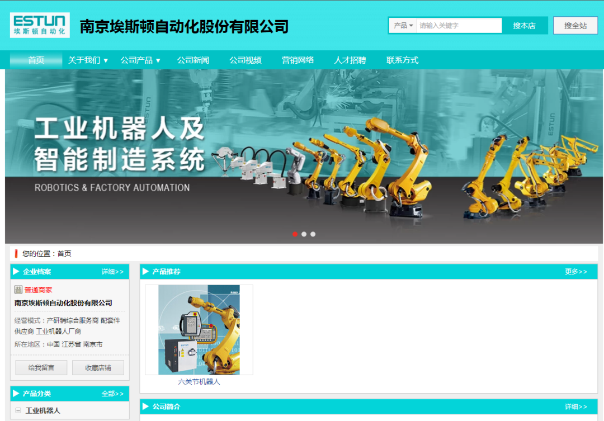Switch to the second banner slide dot
This screenshot has width=604, height=421.
[x=304, y=234]
